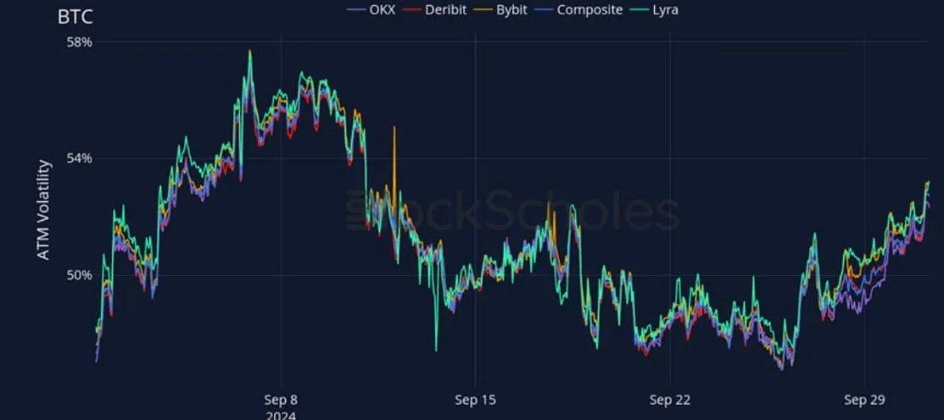Click the 58% y-axis tick label
Image resolution: width=944 pixels, height=420 pixels.
tap(80, 42)
